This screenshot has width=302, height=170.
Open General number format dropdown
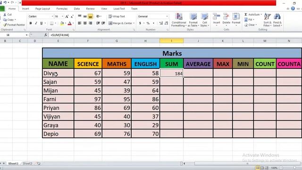click(x=167, y=17)
